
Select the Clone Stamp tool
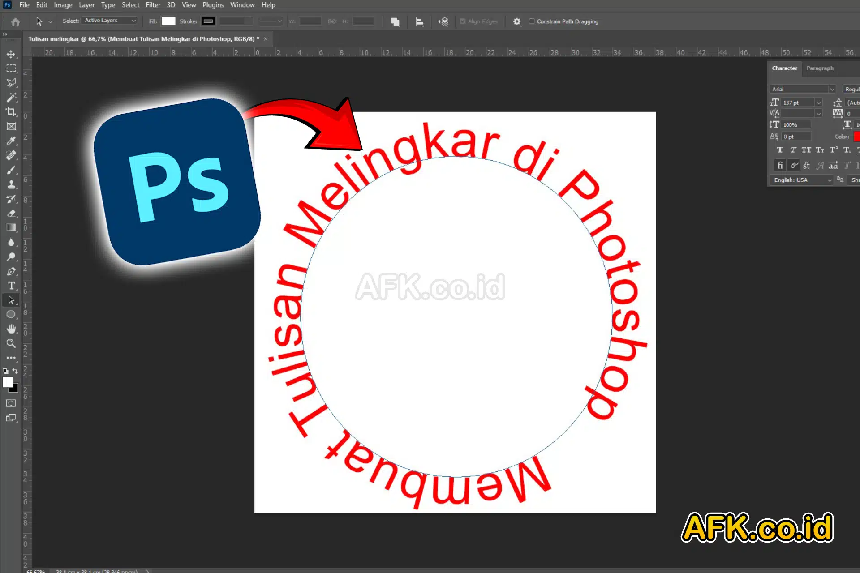(11, 184)
